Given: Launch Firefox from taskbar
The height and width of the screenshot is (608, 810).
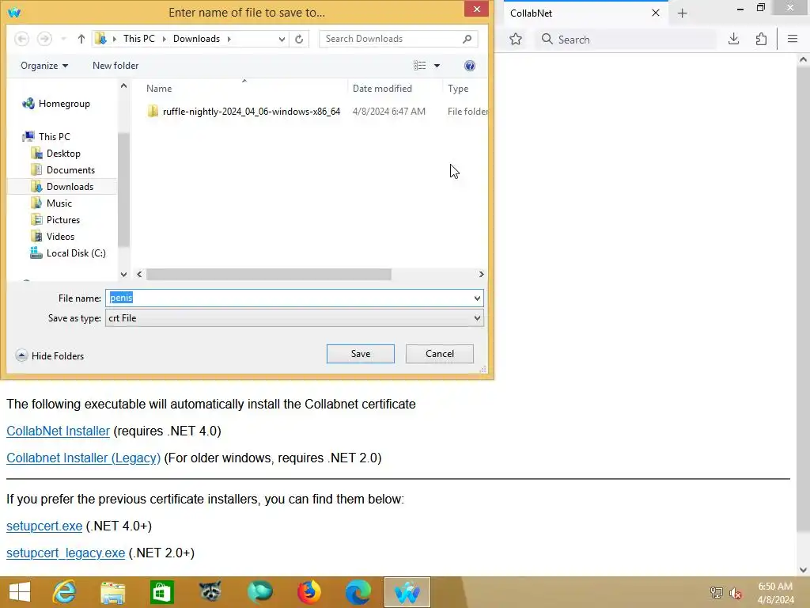Looking at the screenshot, I should point(309,592).
